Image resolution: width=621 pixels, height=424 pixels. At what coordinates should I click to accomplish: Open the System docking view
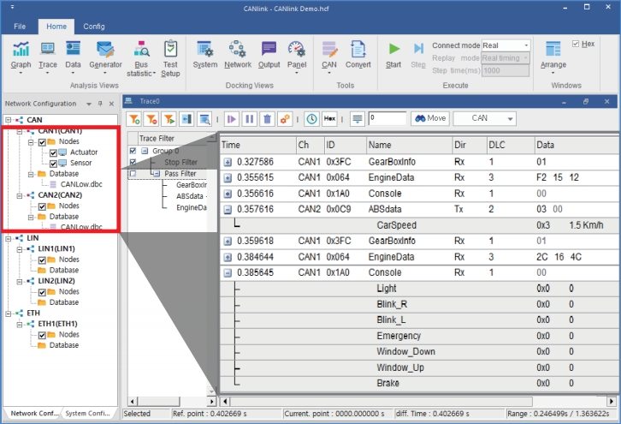(205, 54)
